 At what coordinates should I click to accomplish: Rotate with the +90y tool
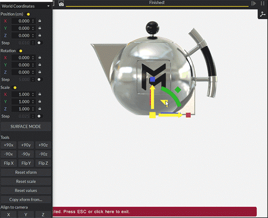click(x=26, y=145)
